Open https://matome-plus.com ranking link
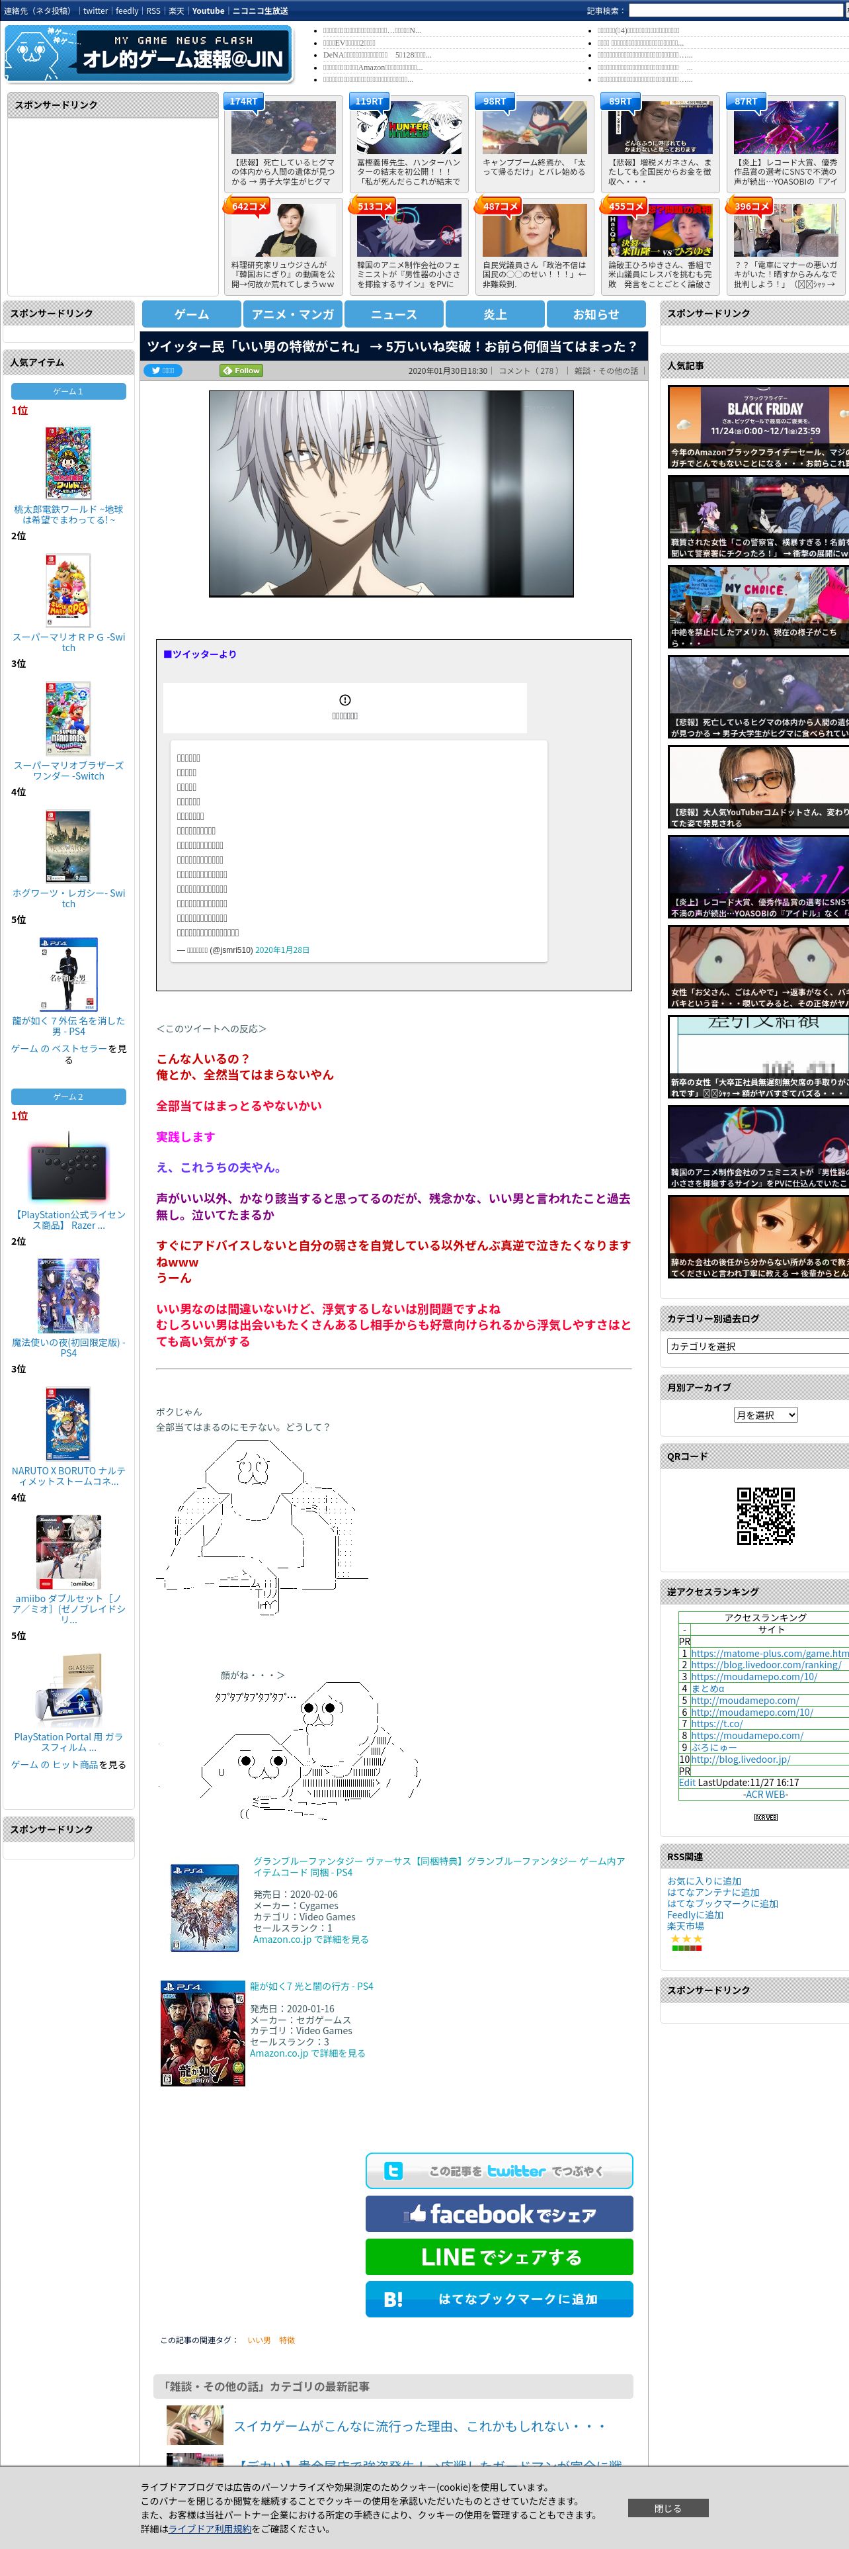The image size is (849, 2549). click(769, 1654)
